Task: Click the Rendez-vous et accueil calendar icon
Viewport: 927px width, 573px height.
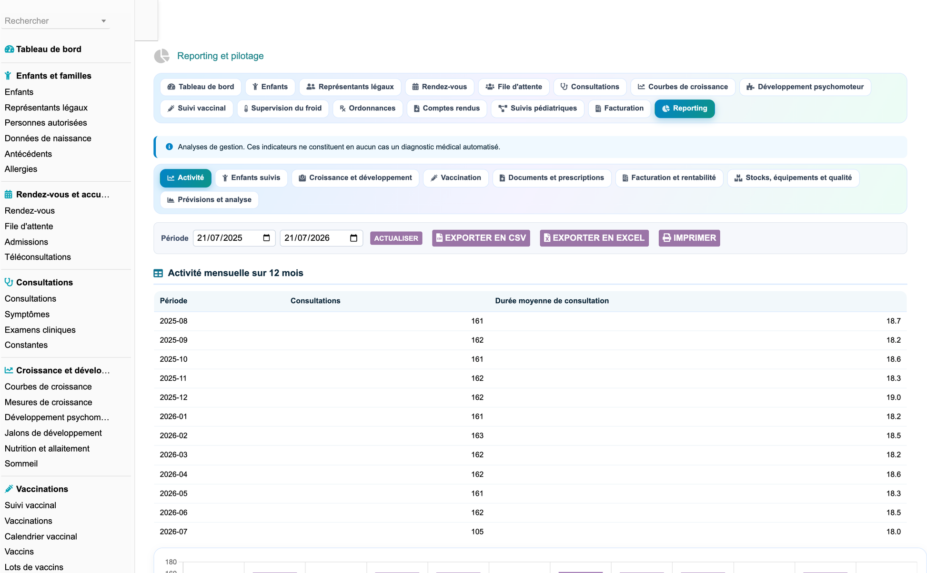Action: tap(9, 194)
